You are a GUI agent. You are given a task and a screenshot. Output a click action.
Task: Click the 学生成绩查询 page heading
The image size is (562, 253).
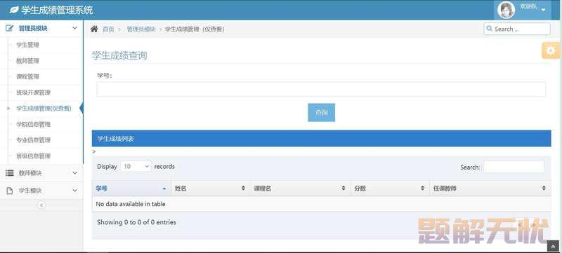point(119,55)
